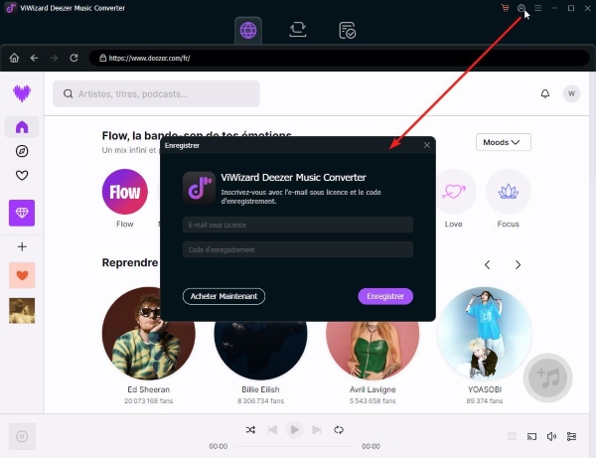The image size is (596, 458).
Task: Click the add music floating button
Action: [x=547, y=378]
